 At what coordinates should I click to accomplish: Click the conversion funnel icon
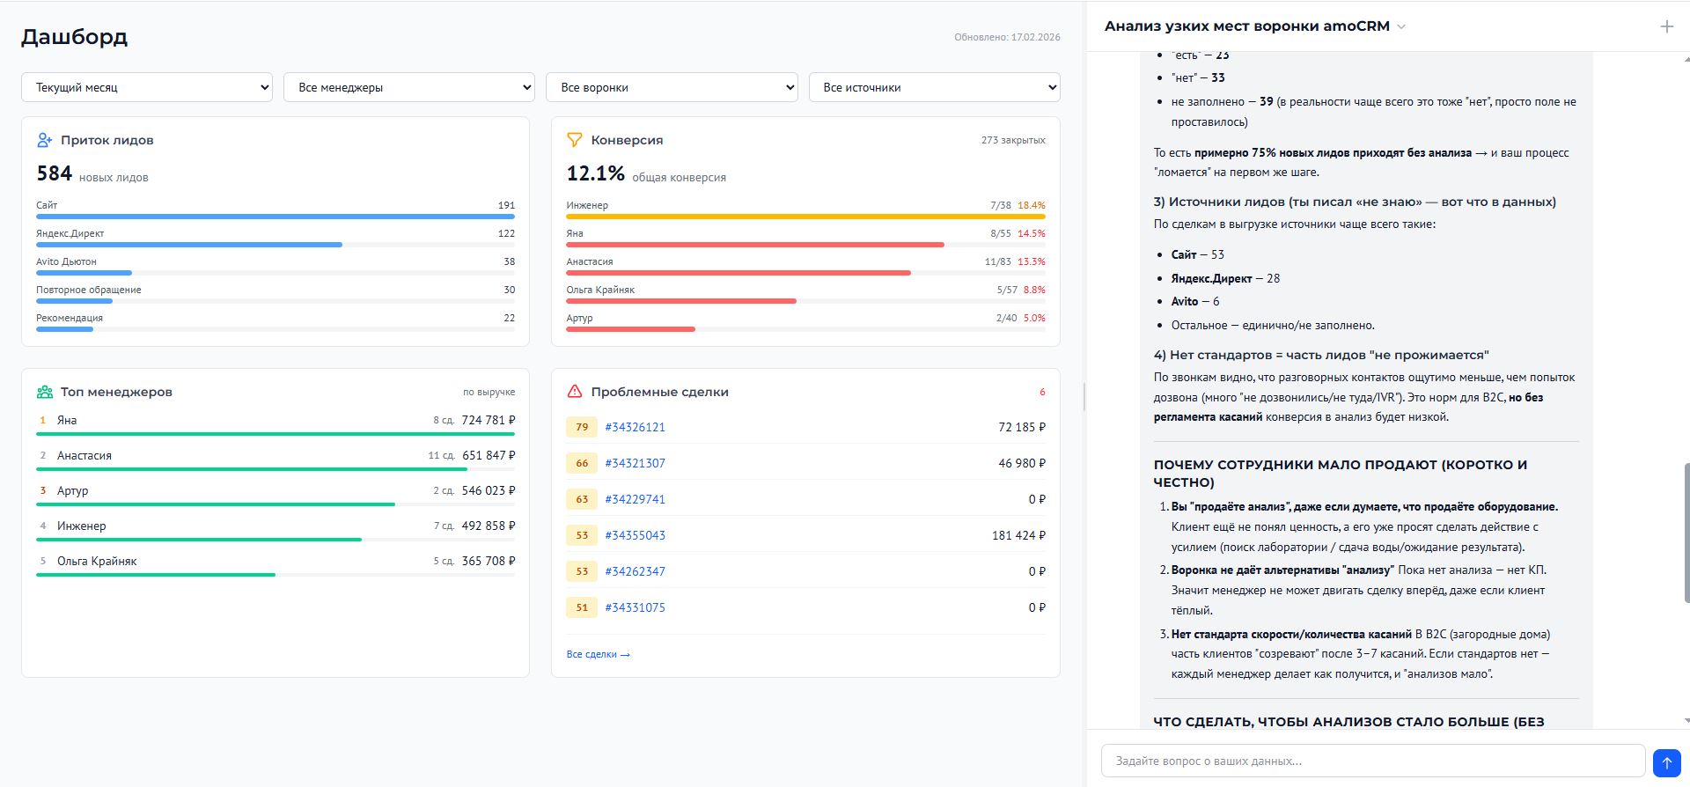coord(575,140)
